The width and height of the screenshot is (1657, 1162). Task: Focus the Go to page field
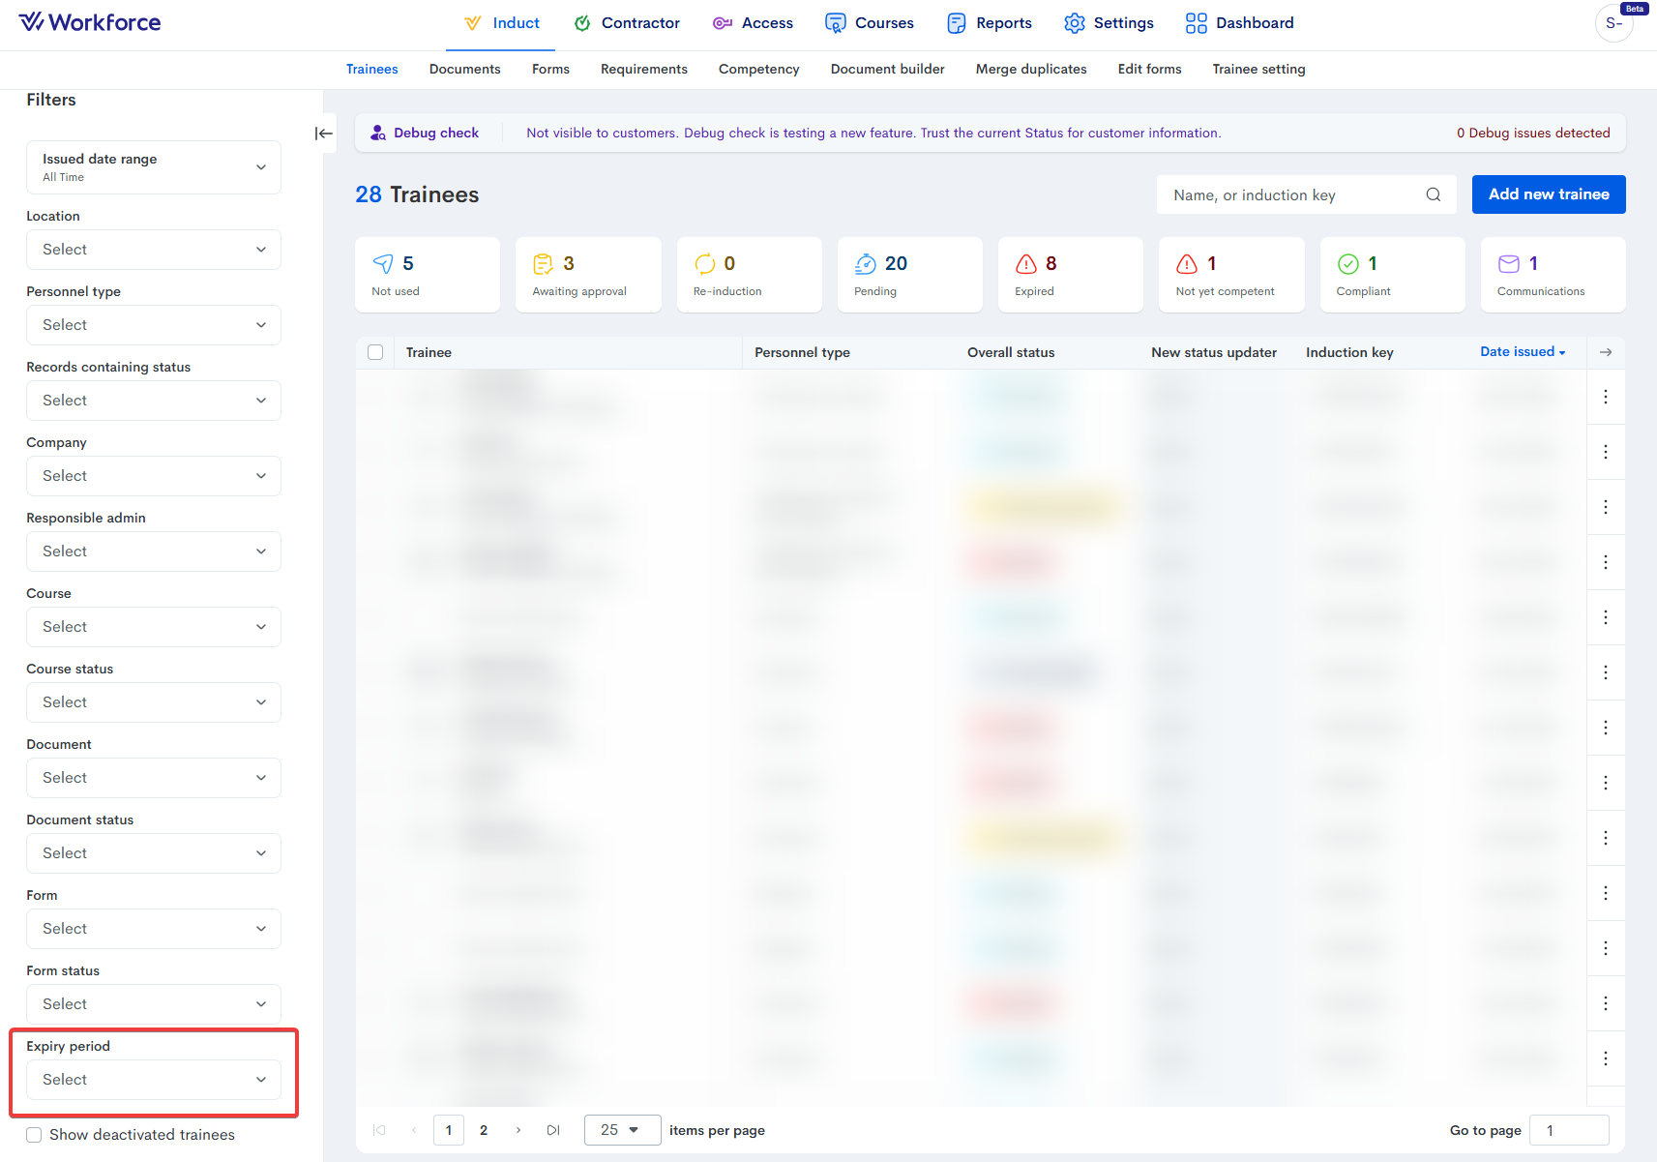click(1568, 1130)
